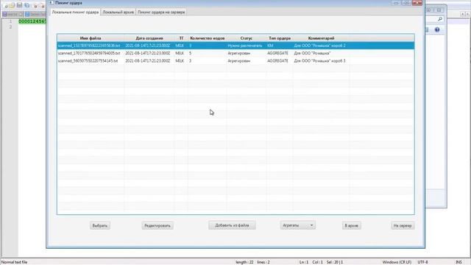
Task: Click Save All icon in Notepad++ toolbar
Action: pyautogui.click(x=27, y=5)
